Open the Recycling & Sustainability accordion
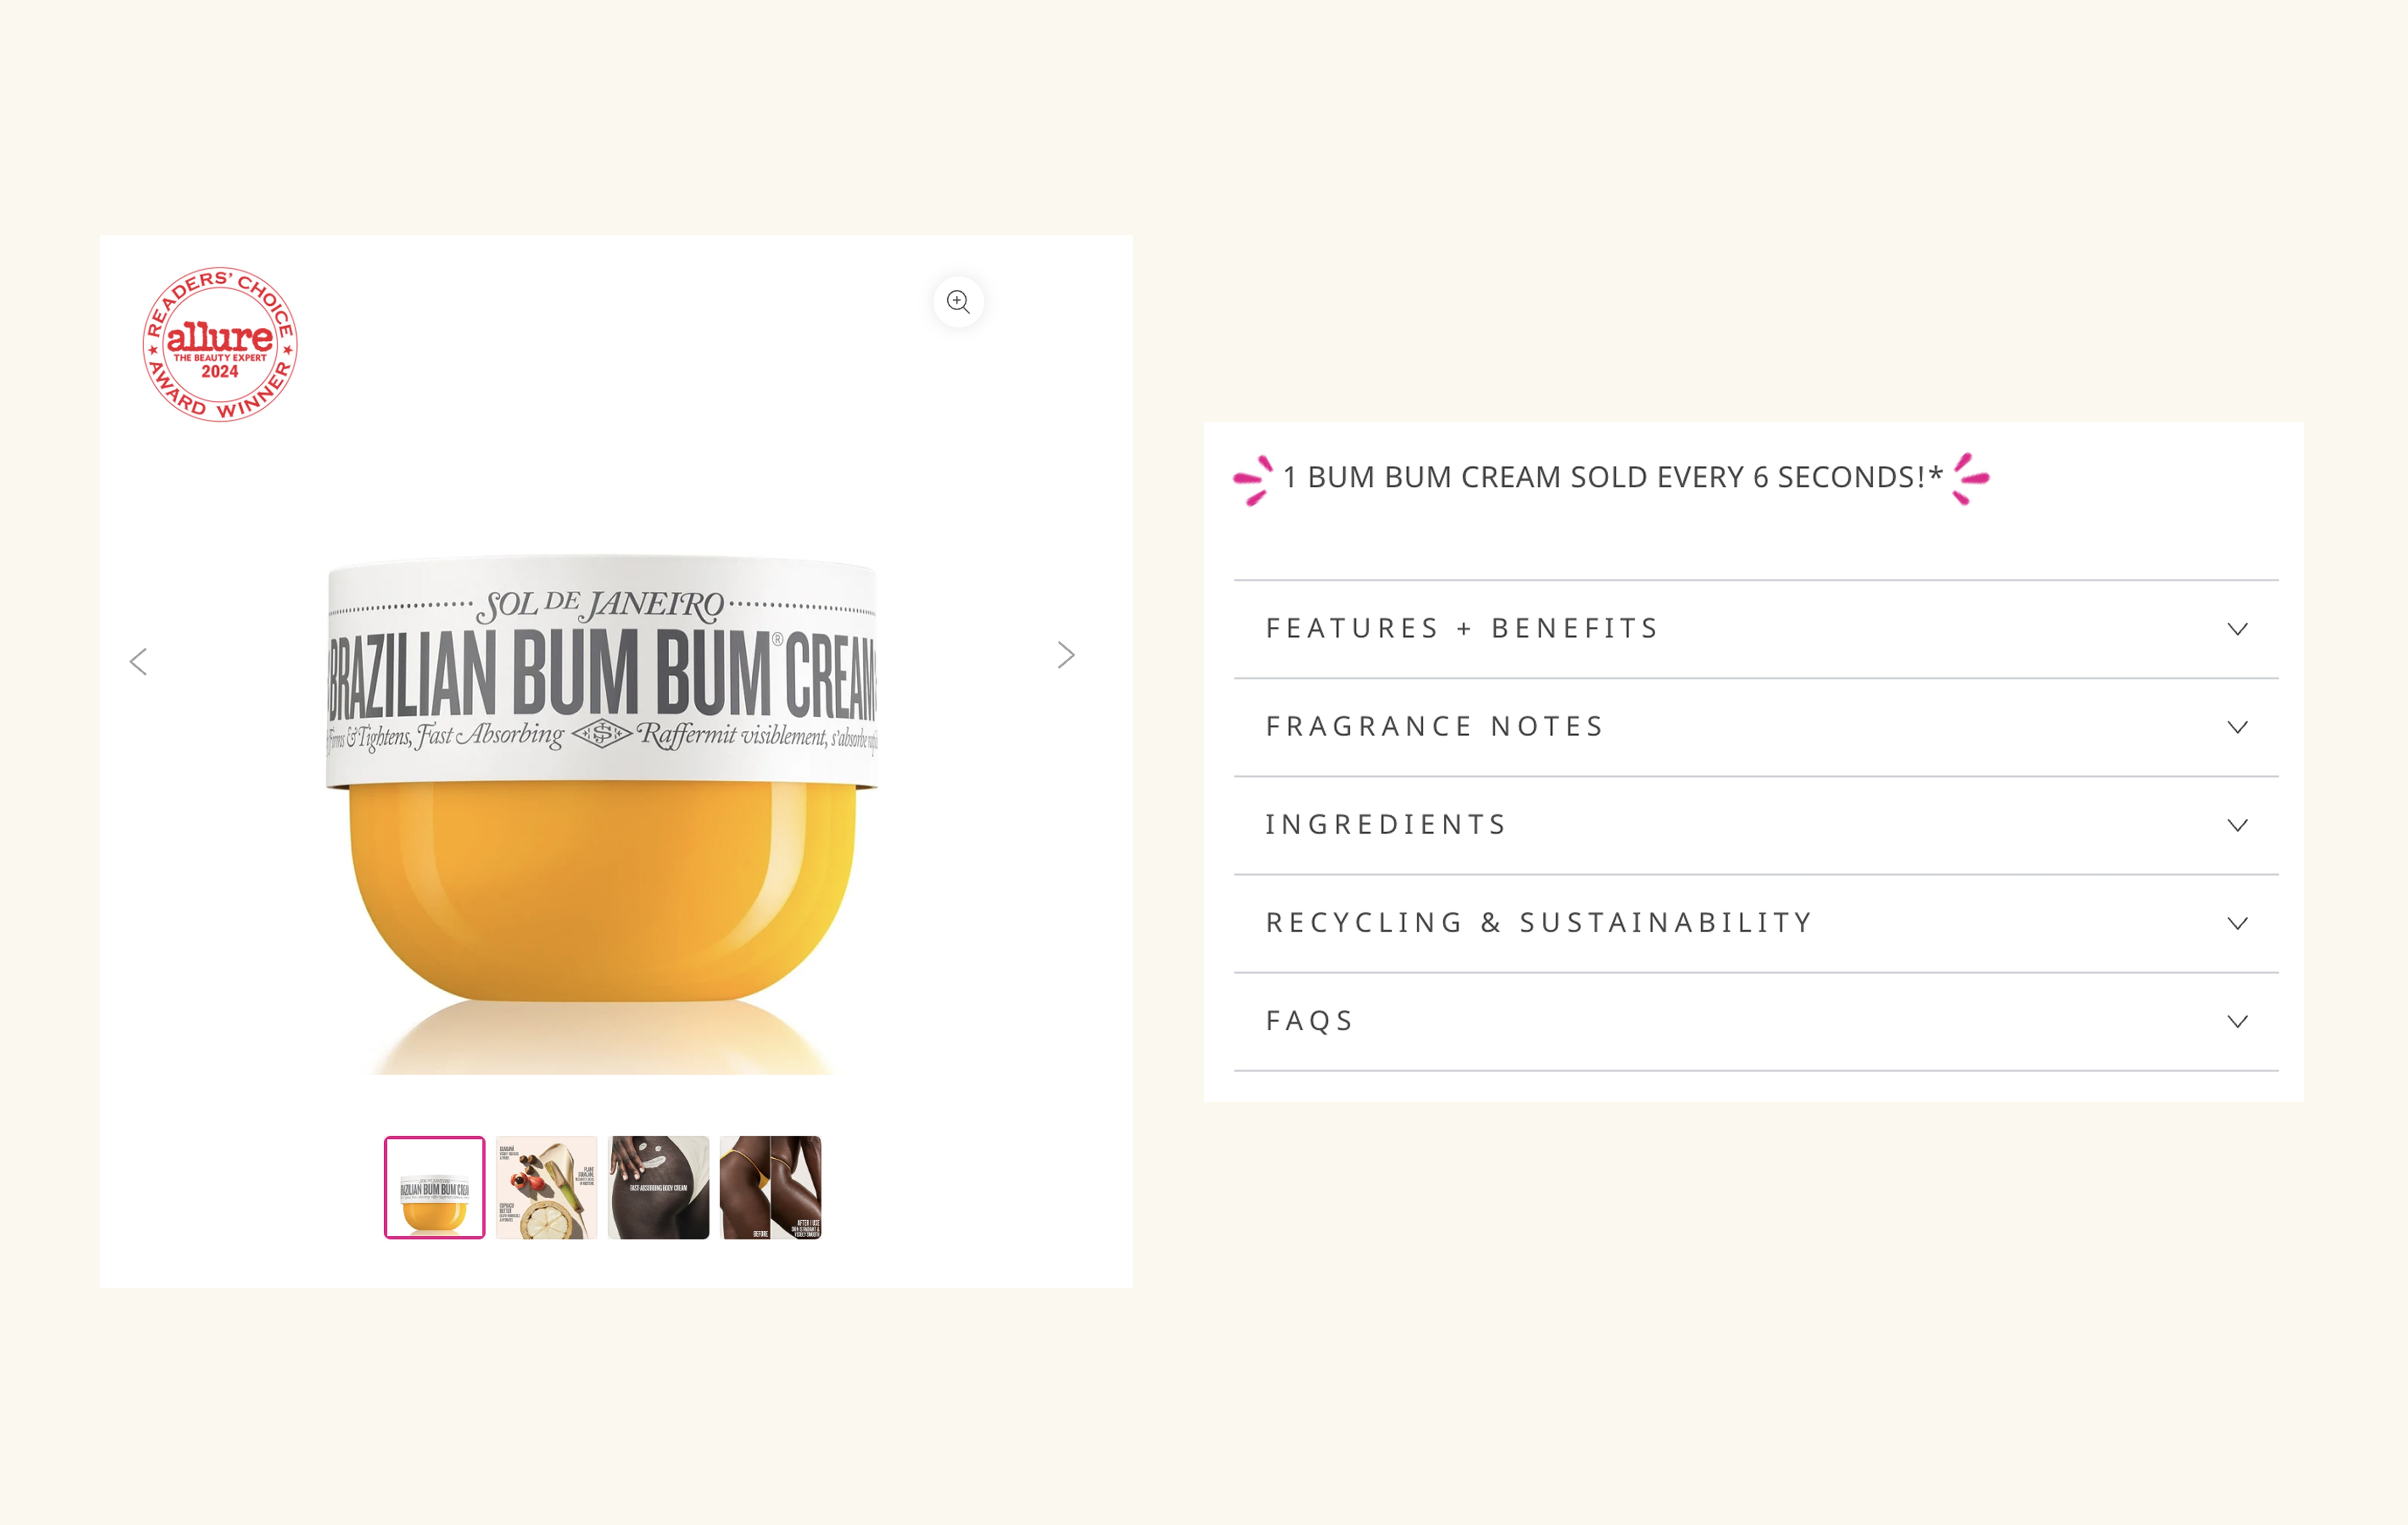The width and height of the screenshot is (2408, 1525). [2238, 923]
